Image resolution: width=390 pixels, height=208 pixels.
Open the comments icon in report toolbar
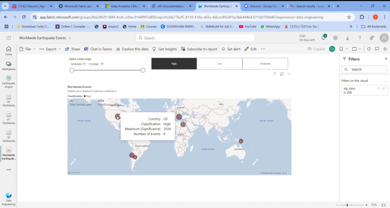click(377, 49)
